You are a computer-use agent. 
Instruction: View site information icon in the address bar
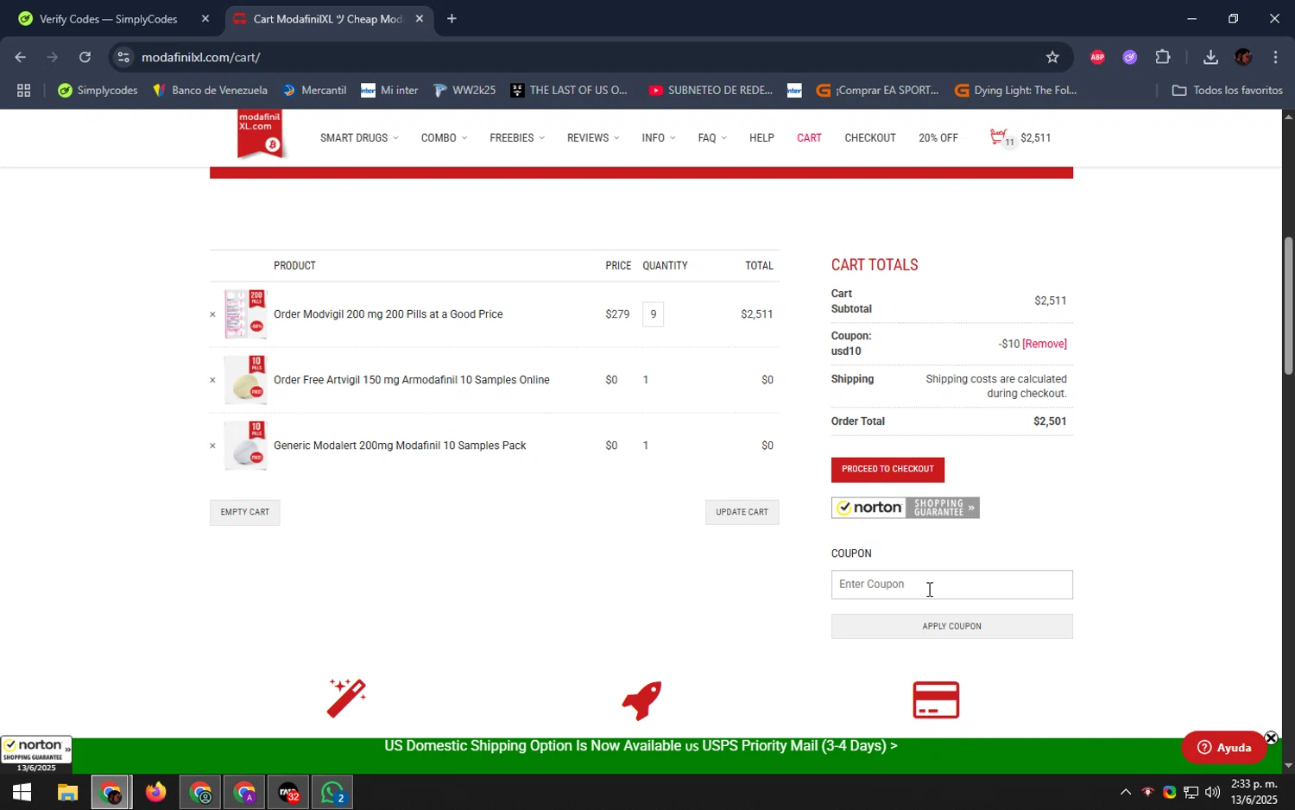click(x=123, y=57)
